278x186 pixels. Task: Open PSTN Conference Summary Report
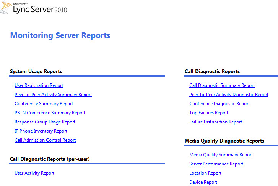coord(50,113)
